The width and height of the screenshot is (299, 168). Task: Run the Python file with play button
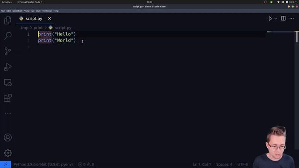pos(270,19)
